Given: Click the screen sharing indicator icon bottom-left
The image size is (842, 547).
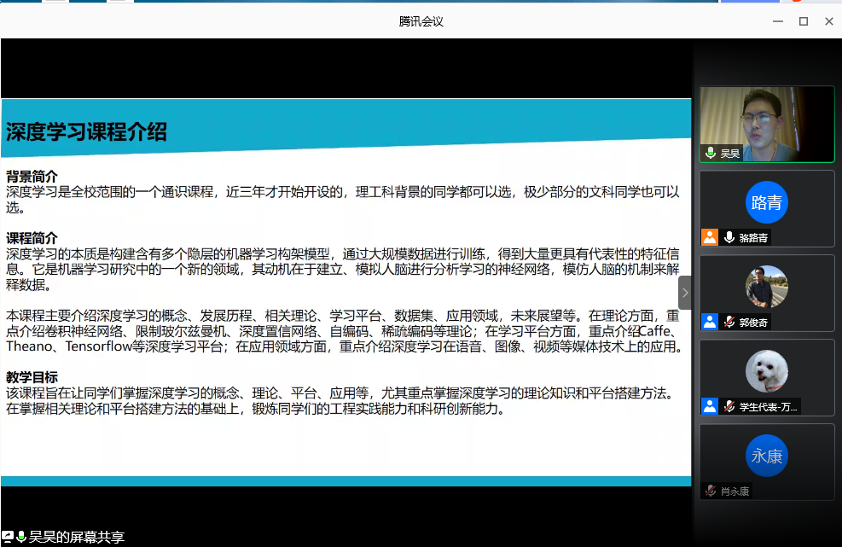Looking at the screenshot, I should [x=9, y=537].
